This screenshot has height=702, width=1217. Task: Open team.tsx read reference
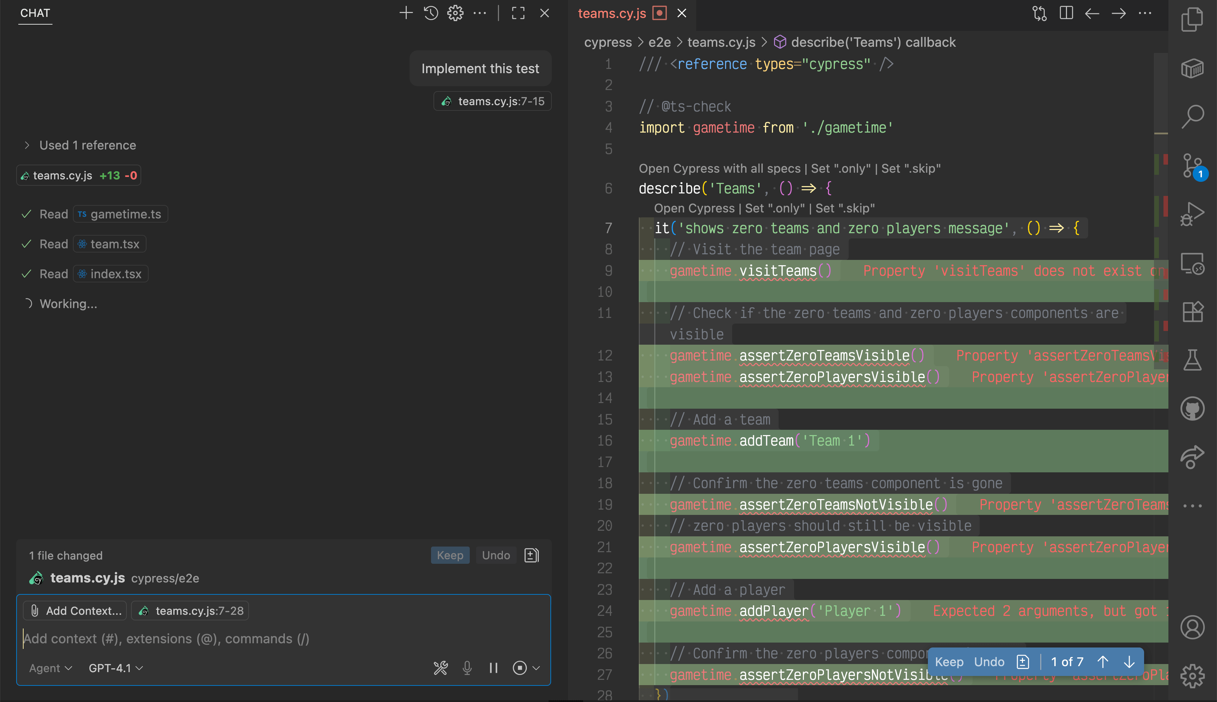(x=110, y=244)
